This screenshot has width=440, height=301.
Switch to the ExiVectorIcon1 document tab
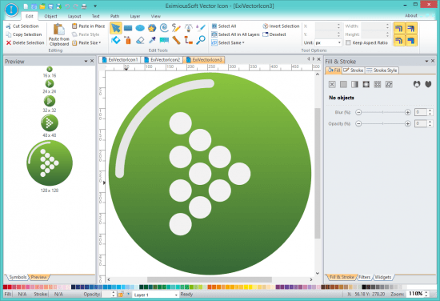point(120,60)
